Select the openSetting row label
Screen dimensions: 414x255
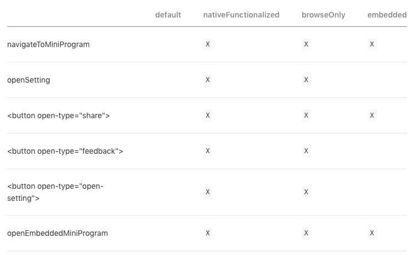[x=29, y=80]
